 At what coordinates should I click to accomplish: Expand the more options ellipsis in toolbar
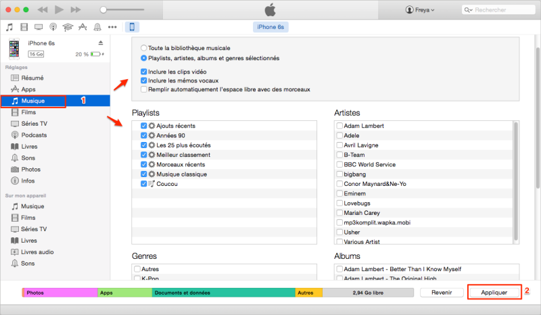point(112,27)
